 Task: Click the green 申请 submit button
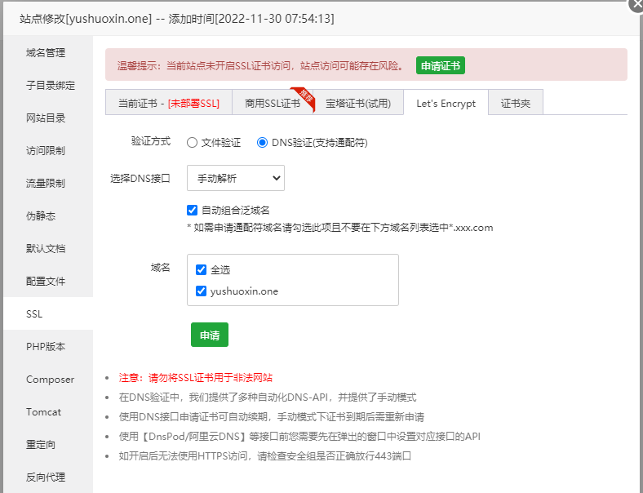click(210, 335)
